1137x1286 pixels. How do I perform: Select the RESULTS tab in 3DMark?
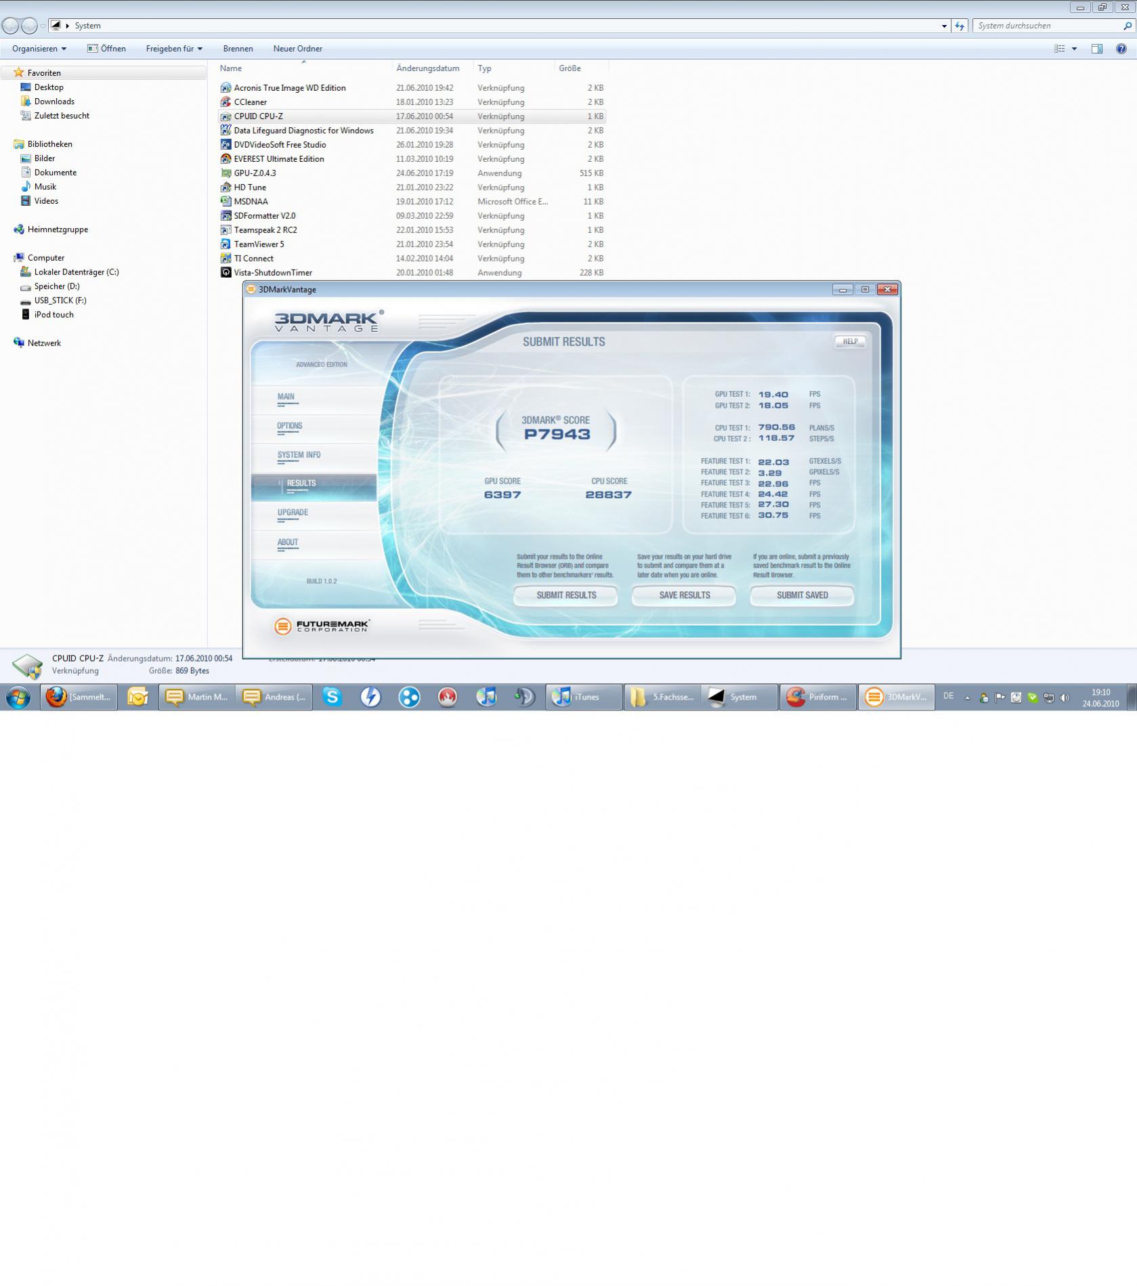pyautogui.click(x=314, y=487)
